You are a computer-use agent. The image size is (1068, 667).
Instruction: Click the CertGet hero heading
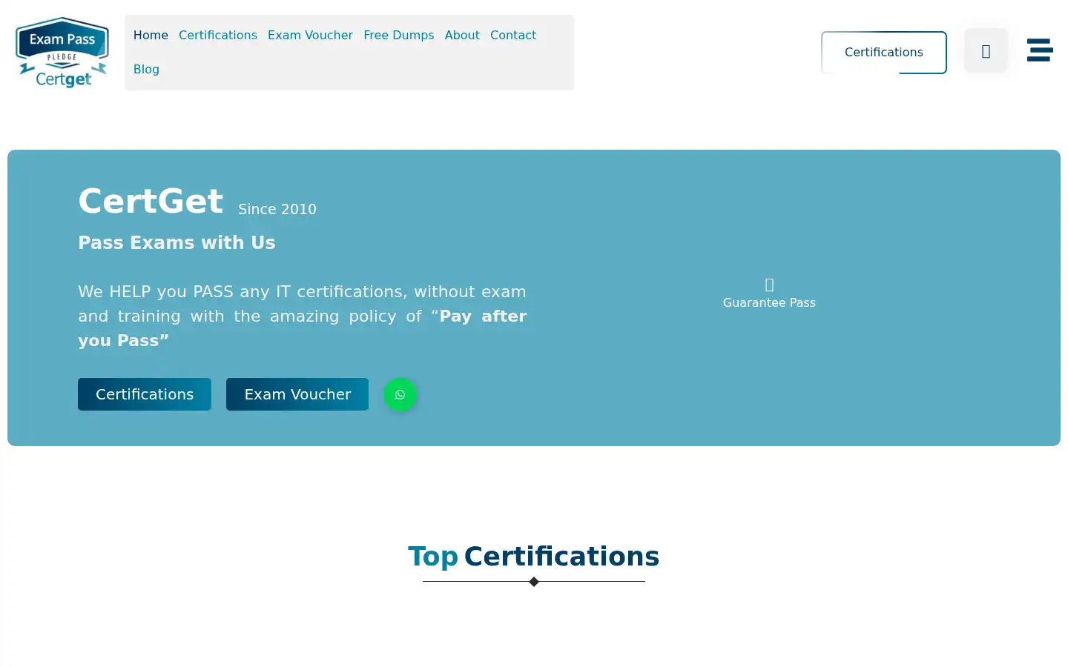click(x=151, y=201)
